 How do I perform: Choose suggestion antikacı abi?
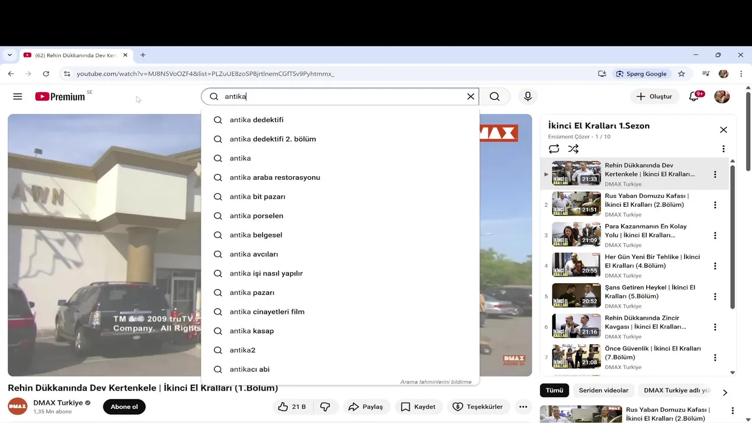(x=340, y=370)
